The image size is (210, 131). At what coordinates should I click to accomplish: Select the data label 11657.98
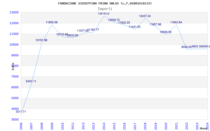point(155,24)
